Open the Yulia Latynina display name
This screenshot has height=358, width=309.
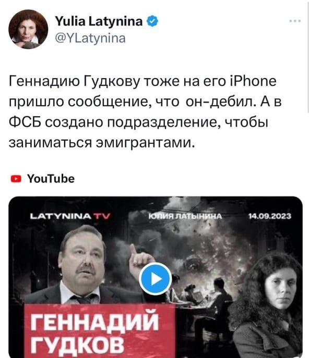[99, 21]
